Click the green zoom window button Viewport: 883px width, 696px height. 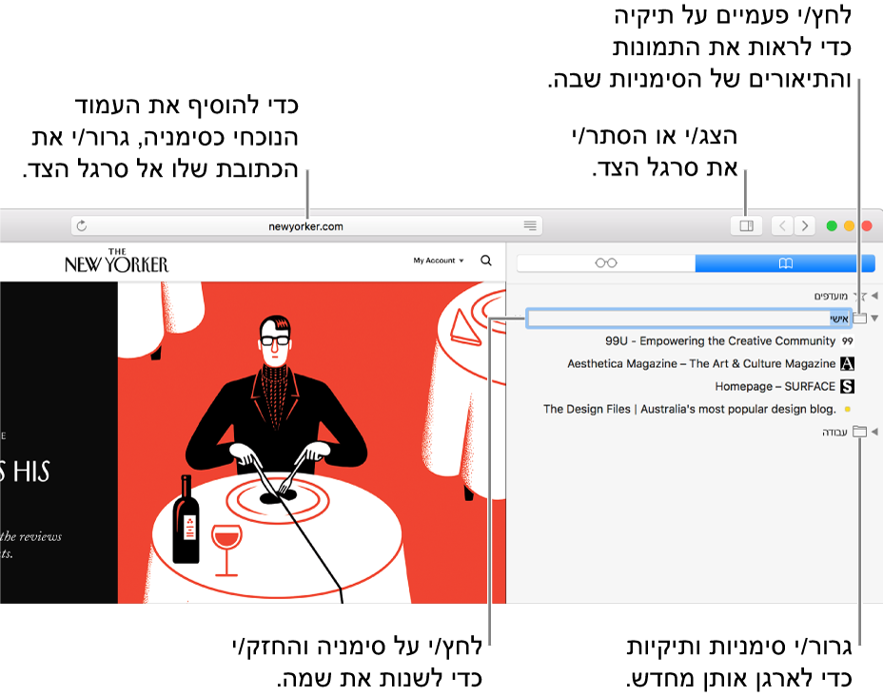832,225
